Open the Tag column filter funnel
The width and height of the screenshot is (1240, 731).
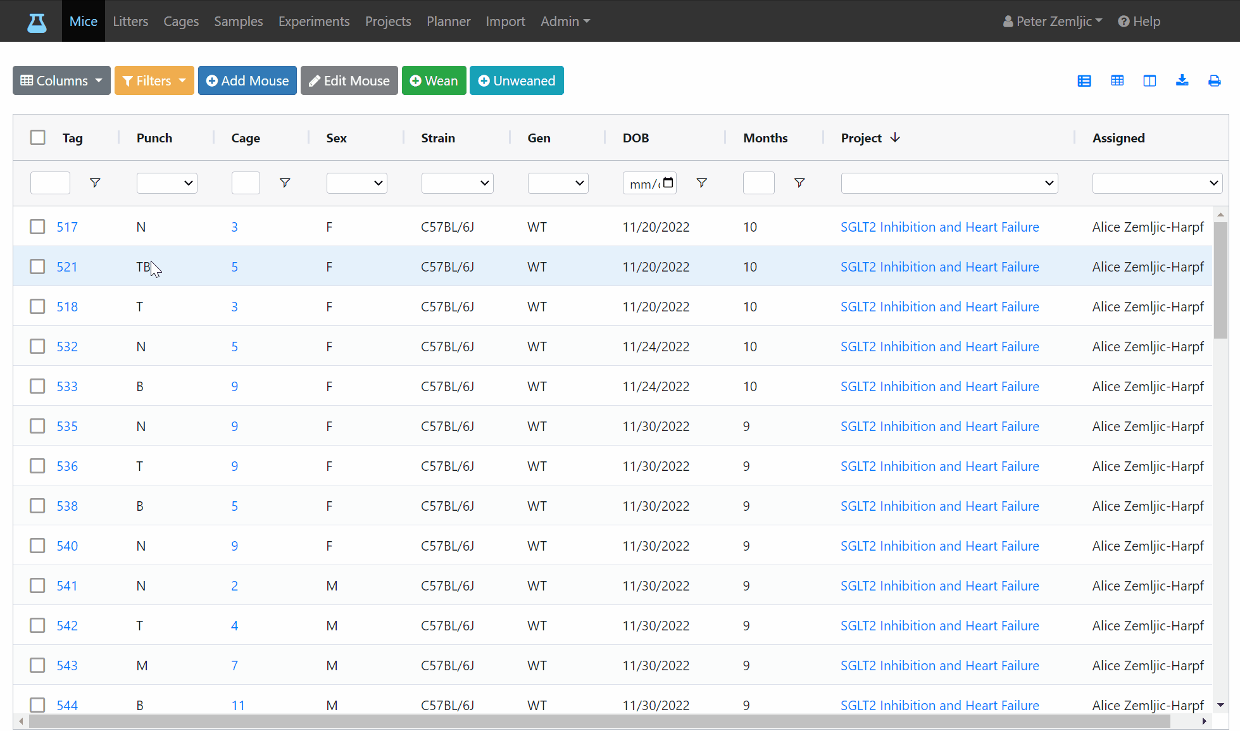pyautogui.click(x=95, y=183)
